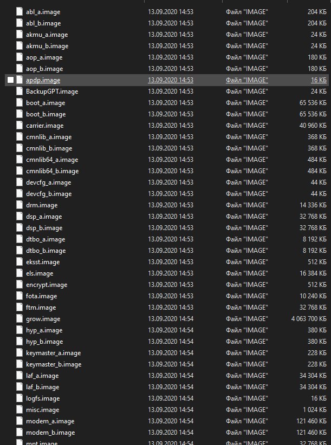The width and height of the screenshot is (331, 445).
Task: Click the file icon of ftm.image
Action: (x=20, y=307)
